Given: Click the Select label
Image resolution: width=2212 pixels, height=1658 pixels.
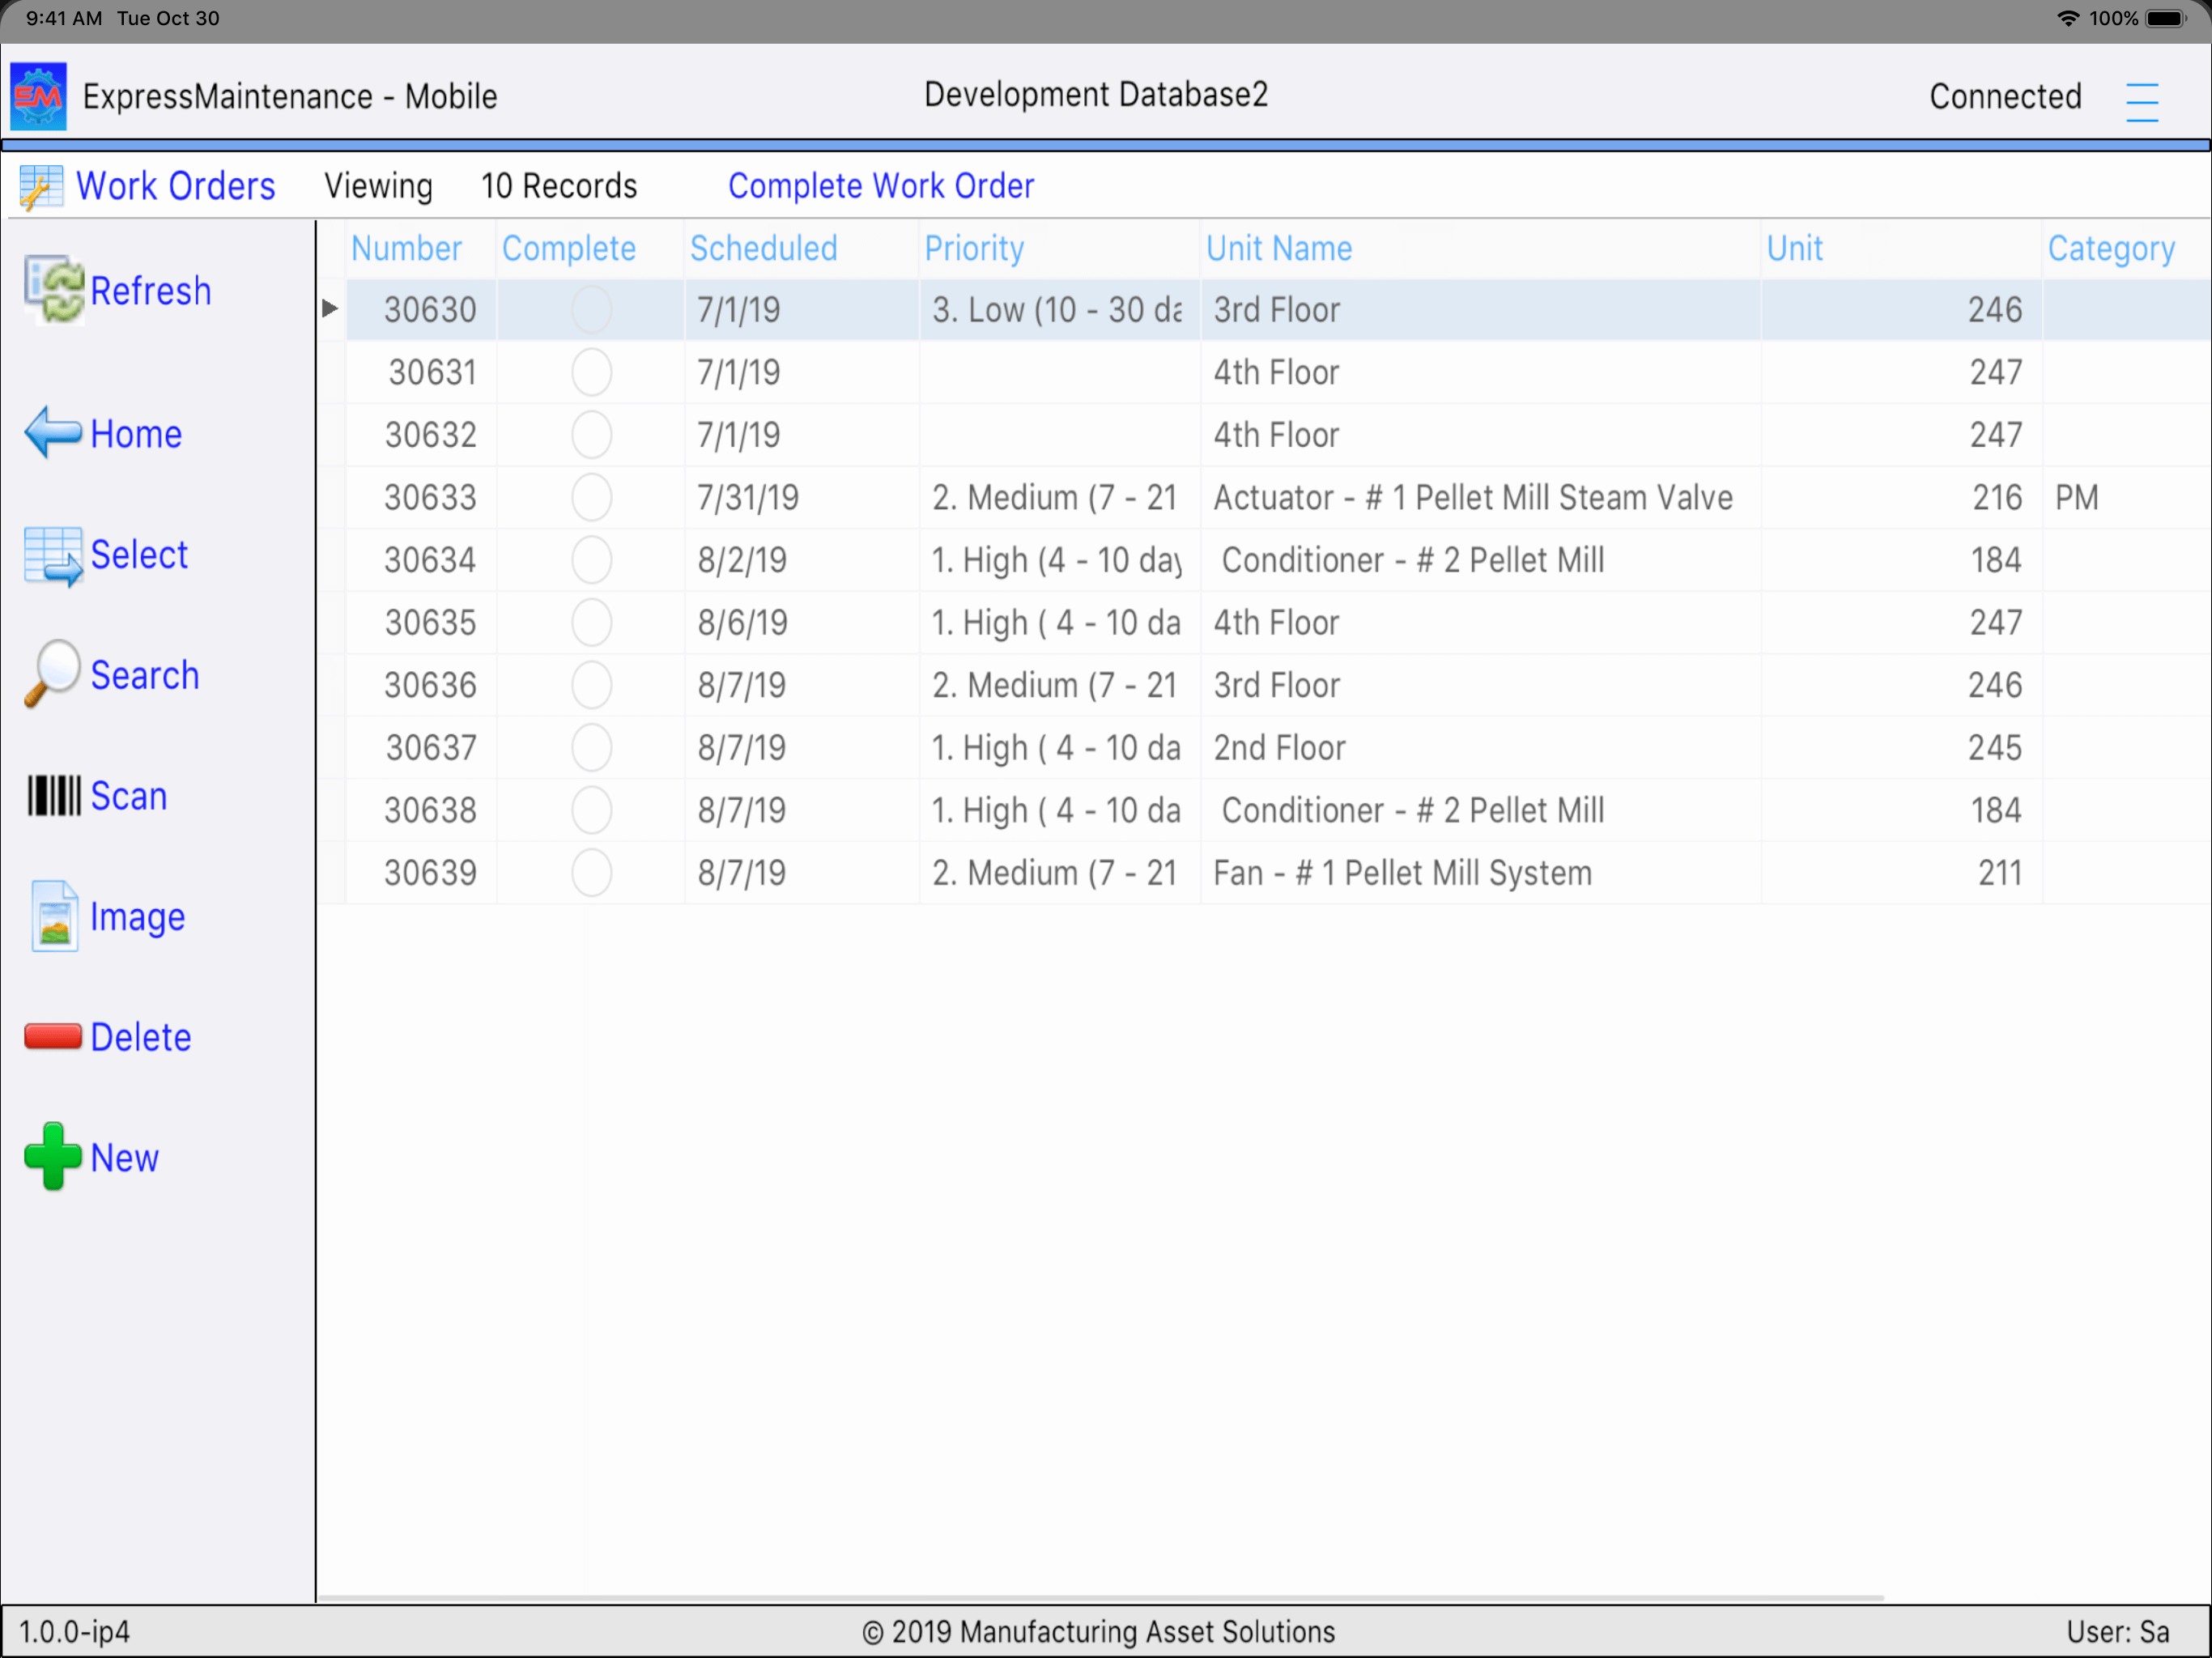Looking at the screenshot, I should (139, 555).
